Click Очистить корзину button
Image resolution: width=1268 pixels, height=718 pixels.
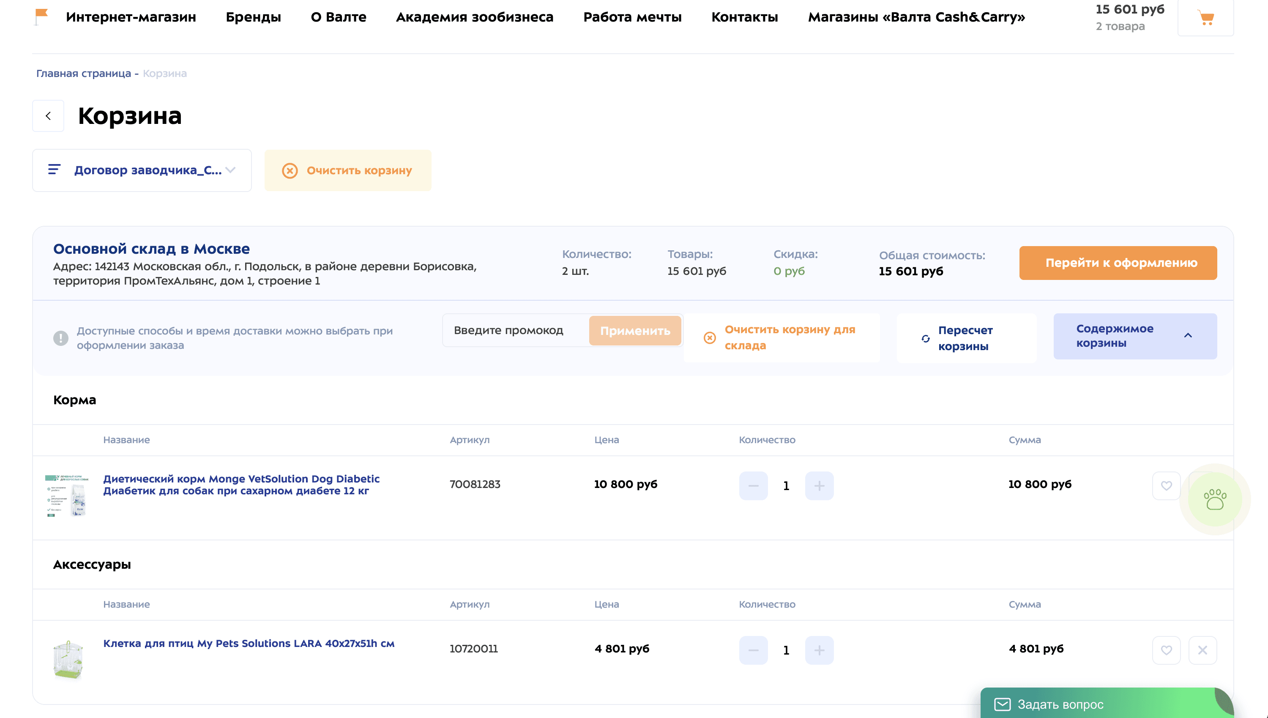[348, 171]
